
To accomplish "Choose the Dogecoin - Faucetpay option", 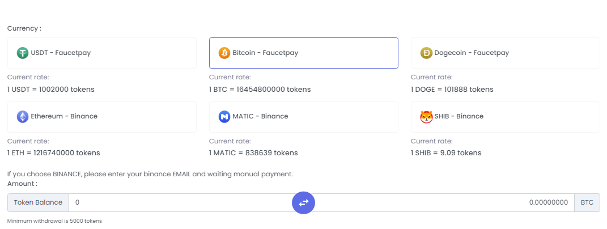I will click(505, 53).
